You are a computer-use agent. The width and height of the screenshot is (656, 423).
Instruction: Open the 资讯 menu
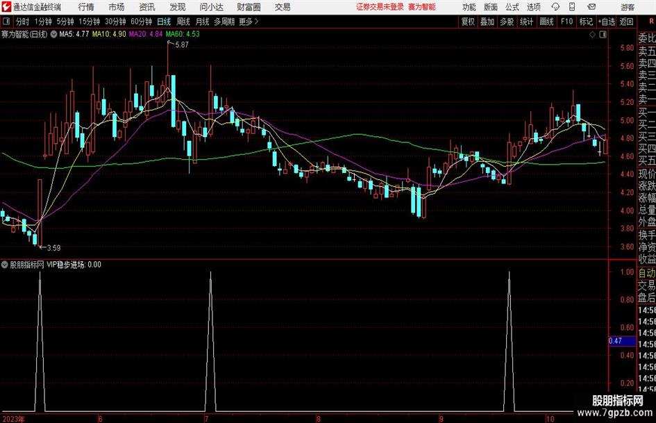[147, 7]
